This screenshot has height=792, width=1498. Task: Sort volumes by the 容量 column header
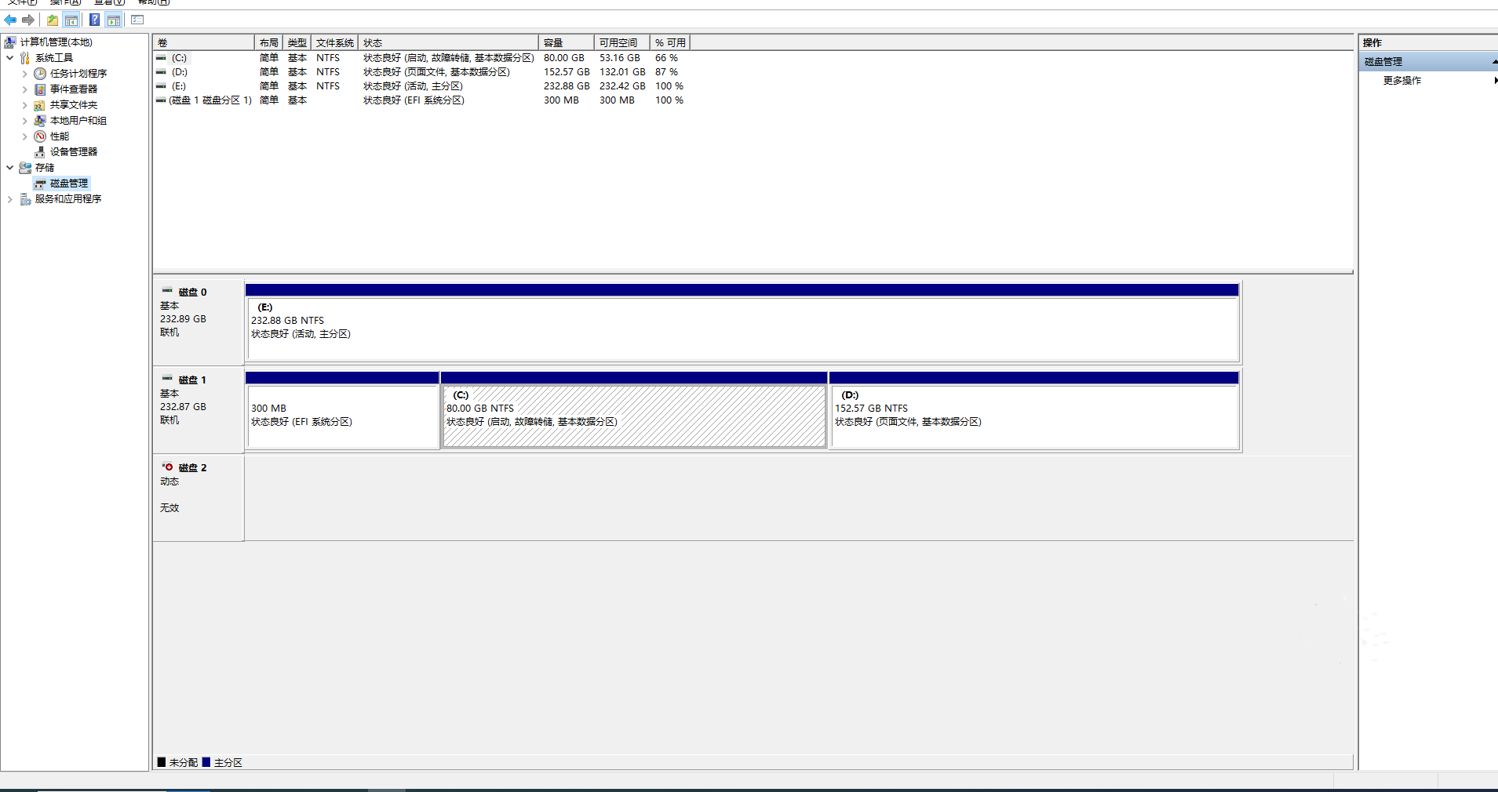pos(565,43)
